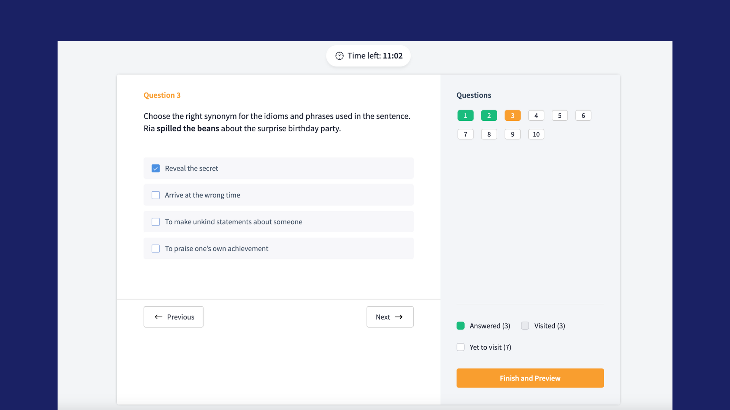Toggle 'To praise one's own achievement' checkbox
The image size is (730, 410).
pyautogui.click(x=156, y=248)
